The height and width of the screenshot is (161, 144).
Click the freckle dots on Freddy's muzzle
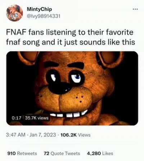pyautogui.click(x=80, y=99)
